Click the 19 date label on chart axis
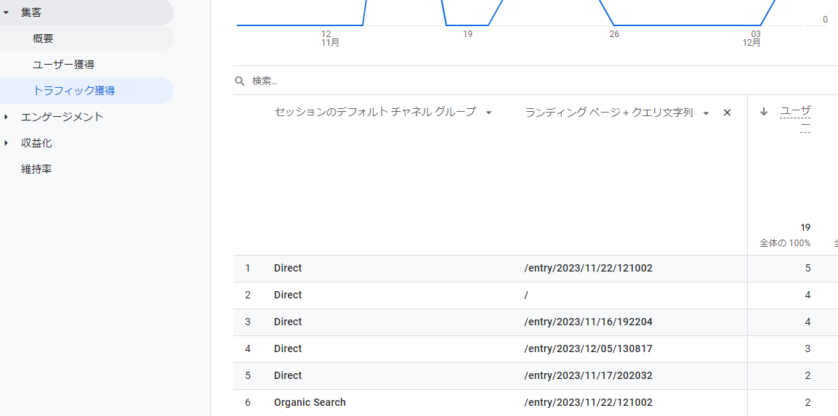Viewport: 838px width, 416px height. click(467, 34)
